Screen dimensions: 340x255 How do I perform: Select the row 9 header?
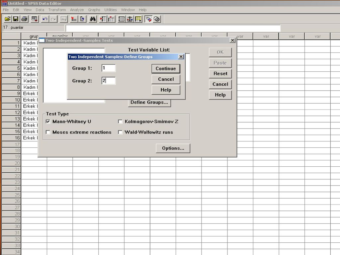11,93
